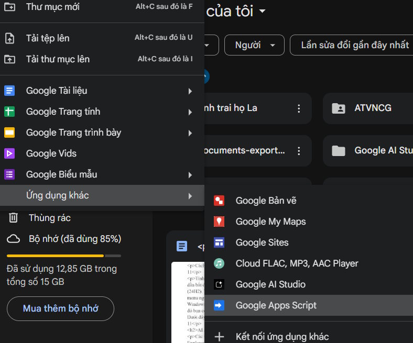Click the green Google Trang tính icon
Screen dimensions: 413x343
(x=9, y=112)
